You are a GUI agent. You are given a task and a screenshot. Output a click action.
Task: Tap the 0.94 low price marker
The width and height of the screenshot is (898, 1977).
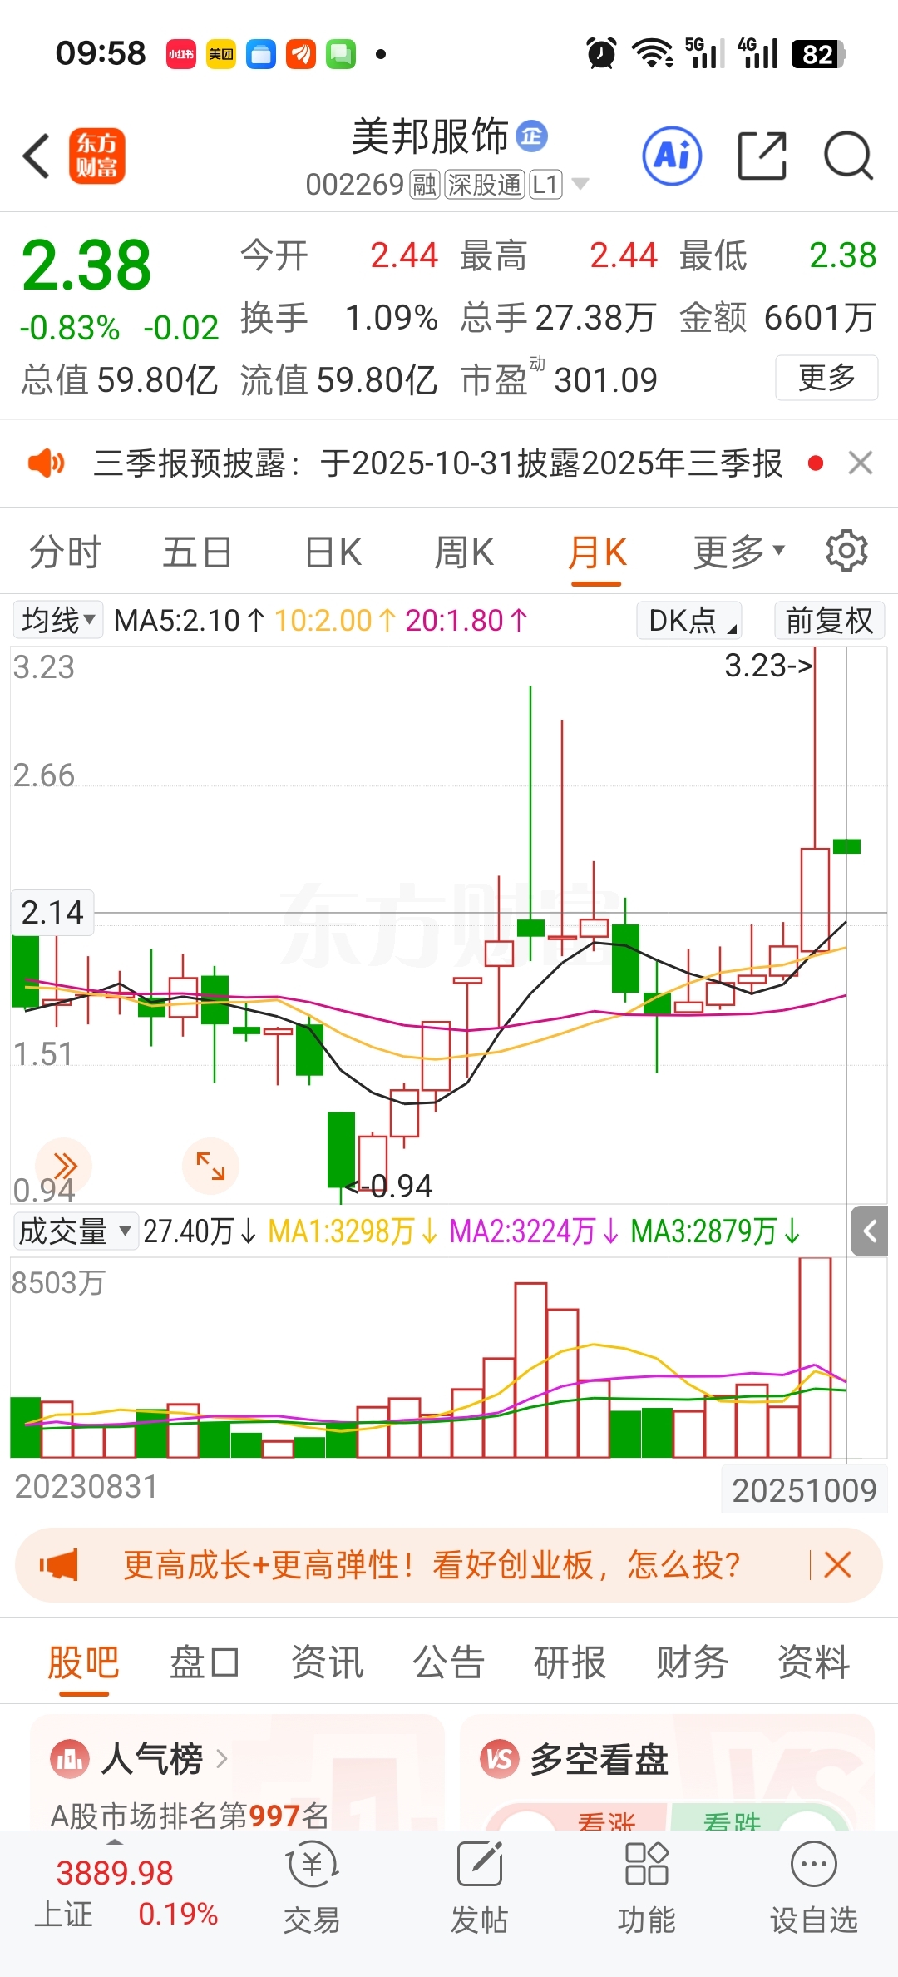click(x=390, y=1186)
